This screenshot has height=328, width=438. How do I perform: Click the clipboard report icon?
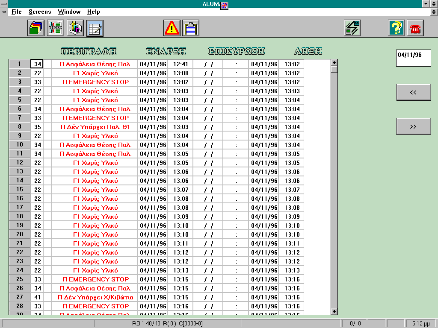tap(191, 28)
